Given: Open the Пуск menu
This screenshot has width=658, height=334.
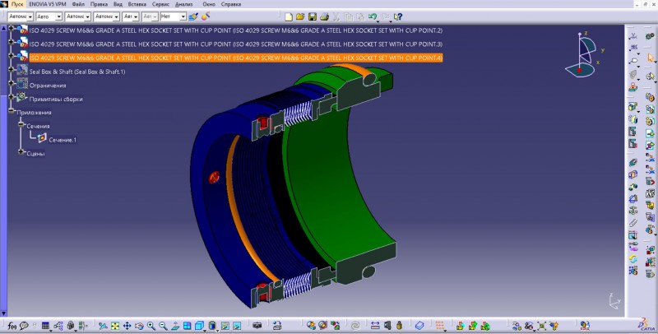Looking at the screenshot, I should 17,4.
